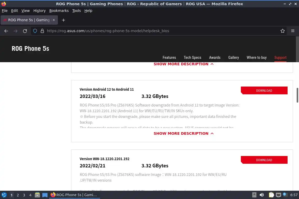Go to the Tech Specs page
Image resolution: width=299 pixels, height=199 pixels.
pos(192,58)
